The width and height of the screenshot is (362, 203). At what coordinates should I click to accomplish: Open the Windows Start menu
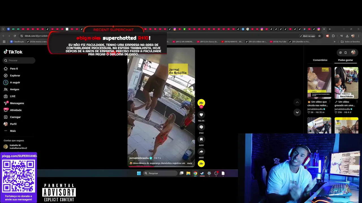[139, 173]
